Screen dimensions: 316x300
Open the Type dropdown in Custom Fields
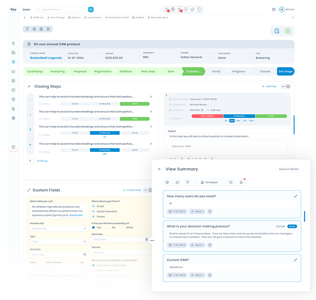click(58, 241)
